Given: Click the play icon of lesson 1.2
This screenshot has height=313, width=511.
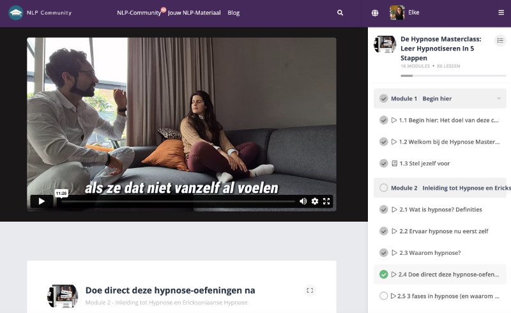Looking at the screenshot, I should tap(394, 142).
